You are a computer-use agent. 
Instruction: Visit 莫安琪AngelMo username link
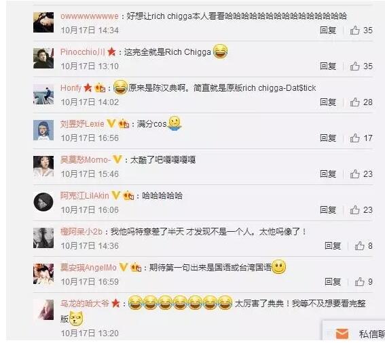tap(88, 268)
